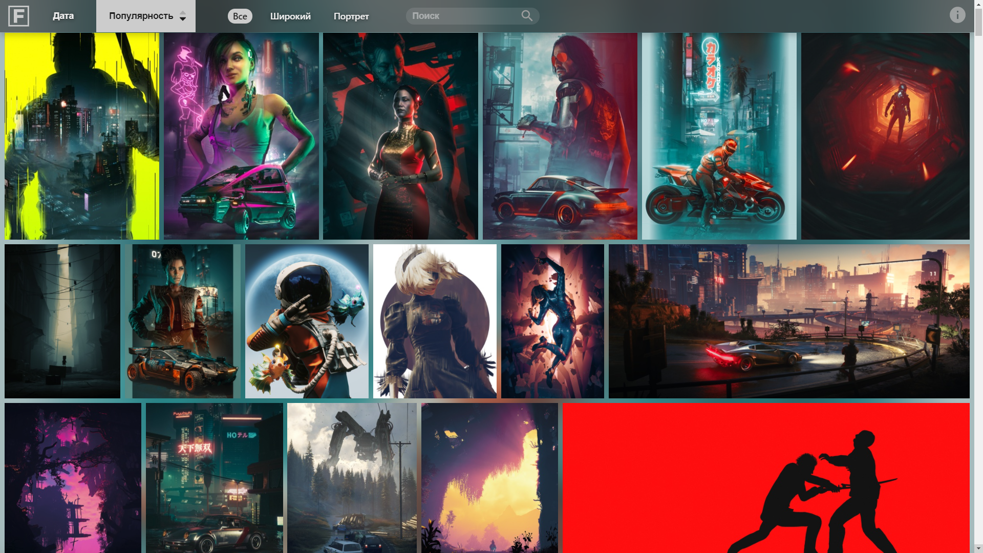Open the yellow sunset cave wallpaper

point(489,478)
